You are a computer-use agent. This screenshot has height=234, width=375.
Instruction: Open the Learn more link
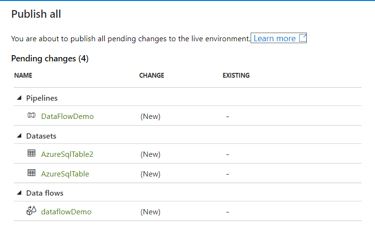[x=274, y=38]
